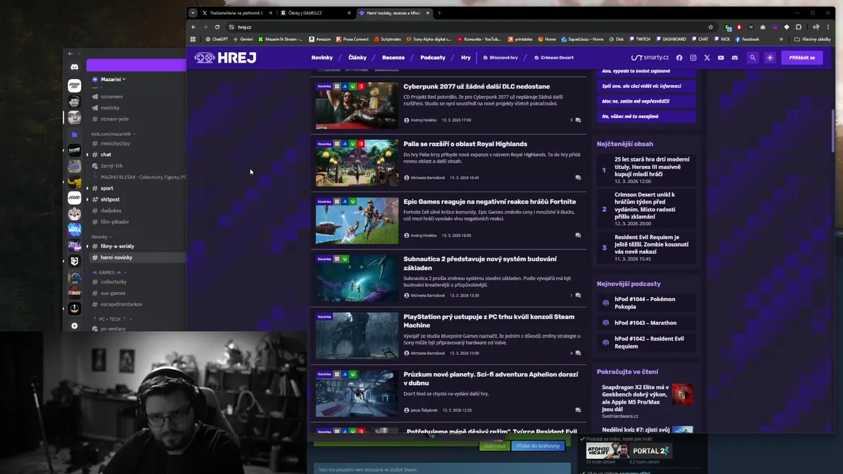
Task: Collapse Novinky category in Discord
Action: click(x=101, y=236)
